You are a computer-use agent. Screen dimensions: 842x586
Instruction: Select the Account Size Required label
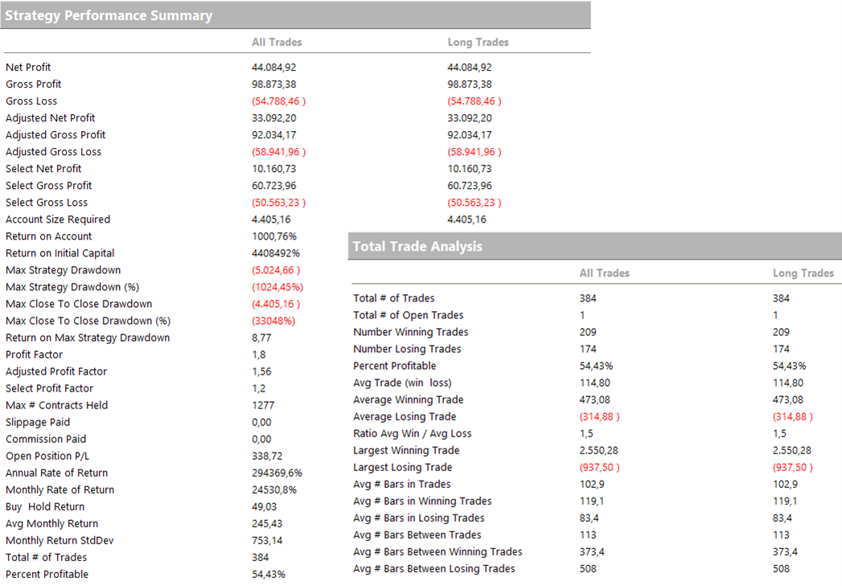coord(58,219)
